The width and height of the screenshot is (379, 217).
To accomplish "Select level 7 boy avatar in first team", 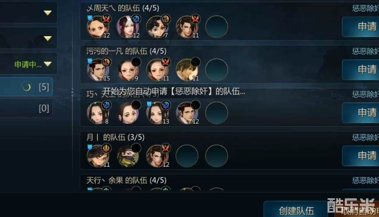I will pyautogui.click(x=158, y=27).
